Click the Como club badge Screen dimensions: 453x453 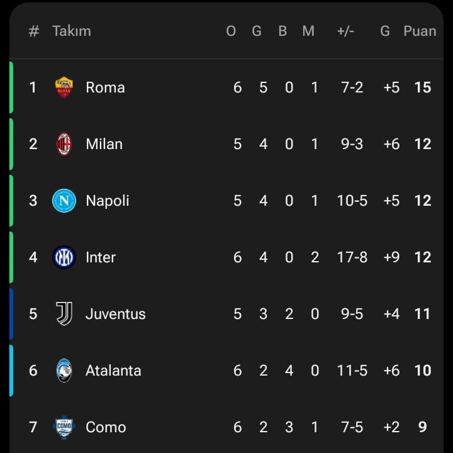(x=64, y=427)
